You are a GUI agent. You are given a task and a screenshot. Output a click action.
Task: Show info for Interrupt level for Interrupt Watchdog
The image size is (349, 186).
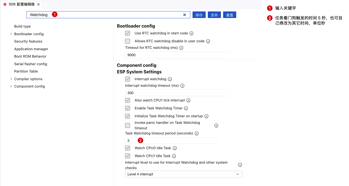pyautogui.click(x=240, y=165)
